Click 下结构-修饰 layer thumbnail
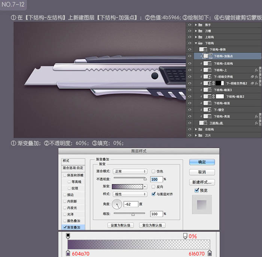Viewport: 262px width, 257px height. [203, 49]
